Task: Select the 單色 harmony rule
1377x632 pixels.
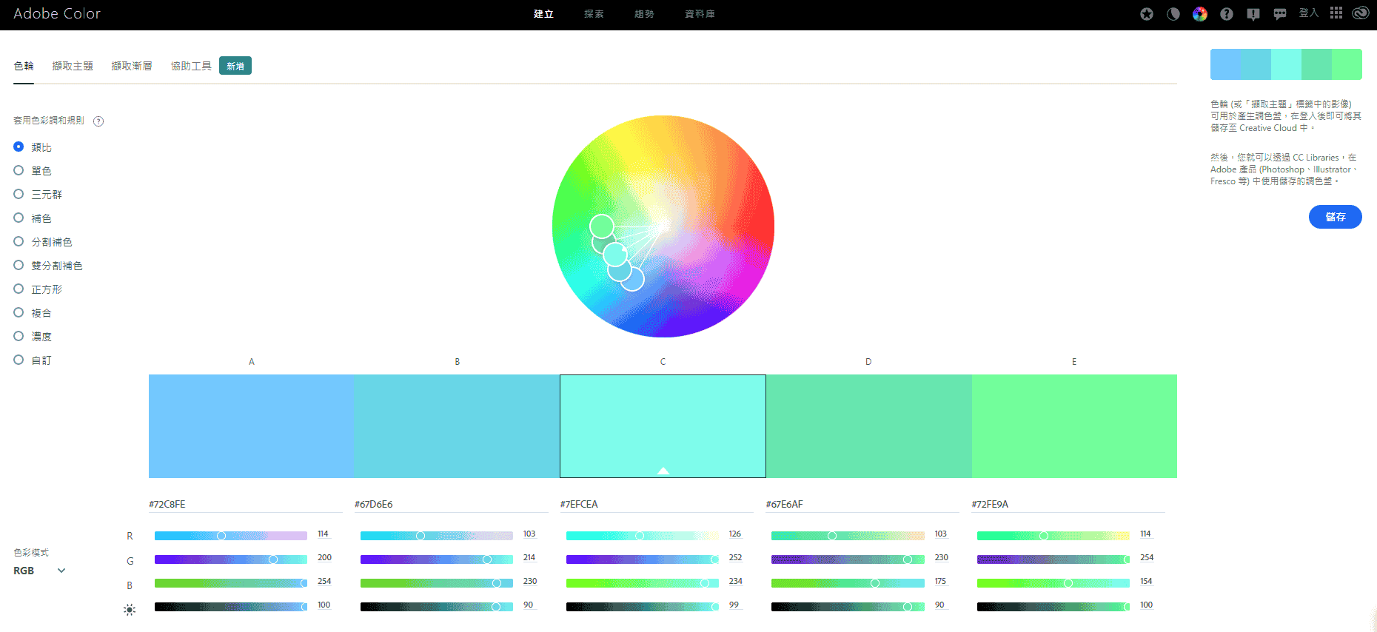Action: point(33,171)
